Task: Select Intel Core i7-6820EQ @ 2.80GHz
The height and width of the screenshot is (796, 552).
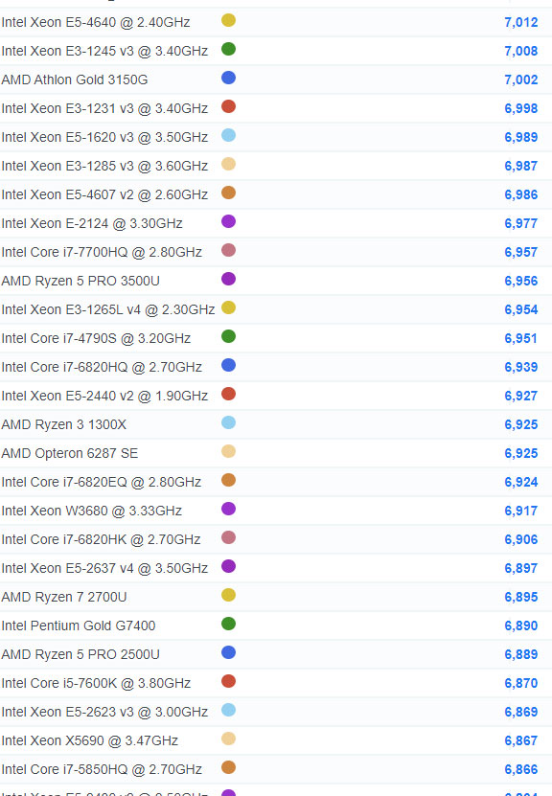Action: click(101, 482)
